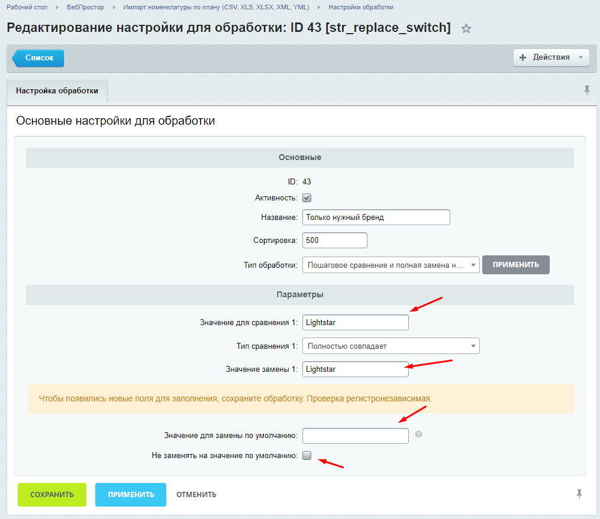Screen dimensions: 600x519
Task: Click the Параметры section header
Action: point(300,294)
